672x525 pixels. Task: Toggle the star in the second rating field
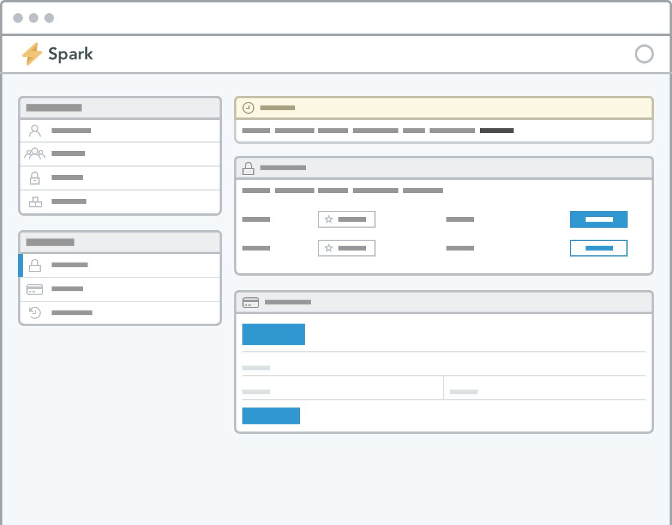pos(329,248)
